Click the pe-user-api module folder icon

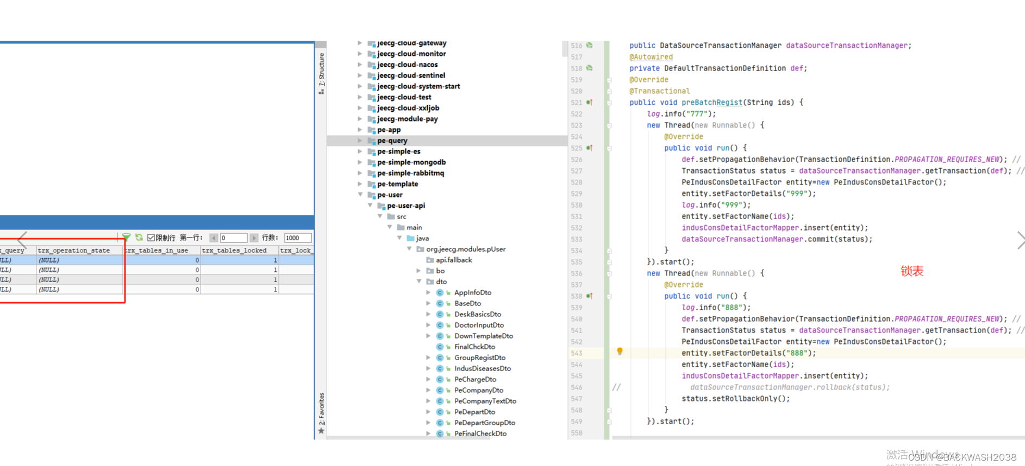[x=382, y=206]
